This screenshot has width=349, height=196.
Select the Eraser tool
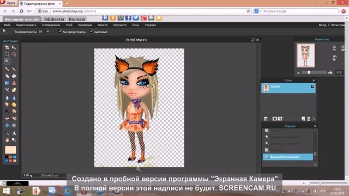(7, 76)
